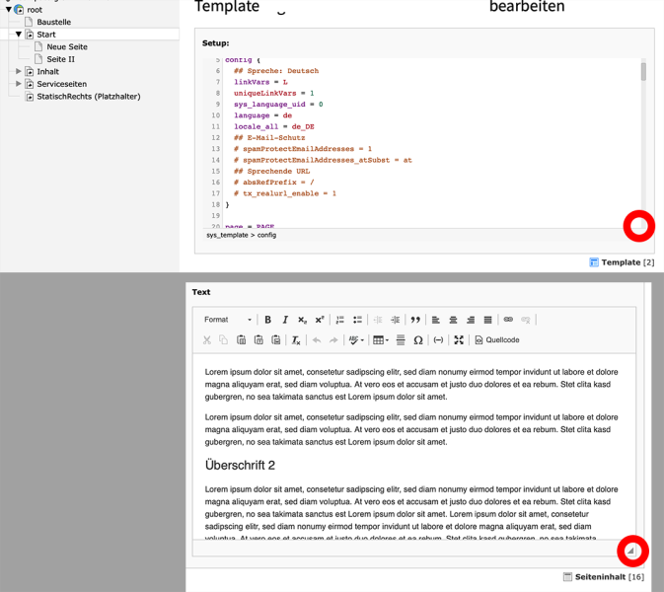Increase the indent level
Image resolution: width=664 pixels, height=592 pixels.
tap(395, 320)
